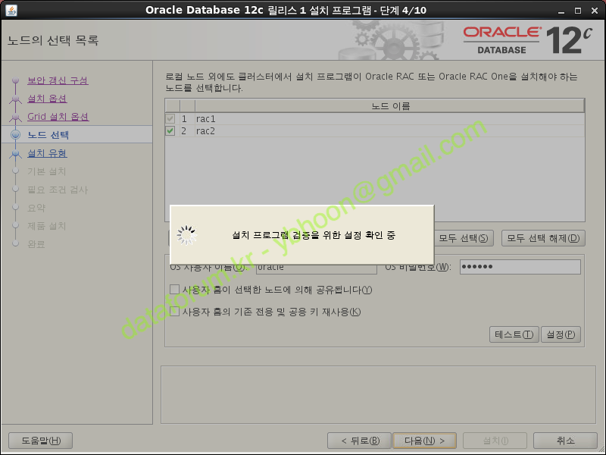Toggle the checkbox for node rac2
The image size is (606, 455).
coord(170,131)
